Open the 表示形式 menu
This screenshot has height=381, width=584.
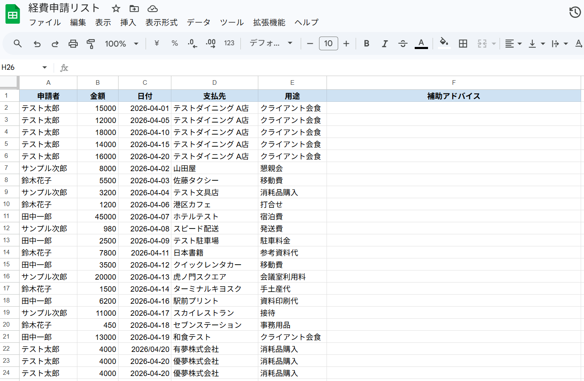click(161, 22)
